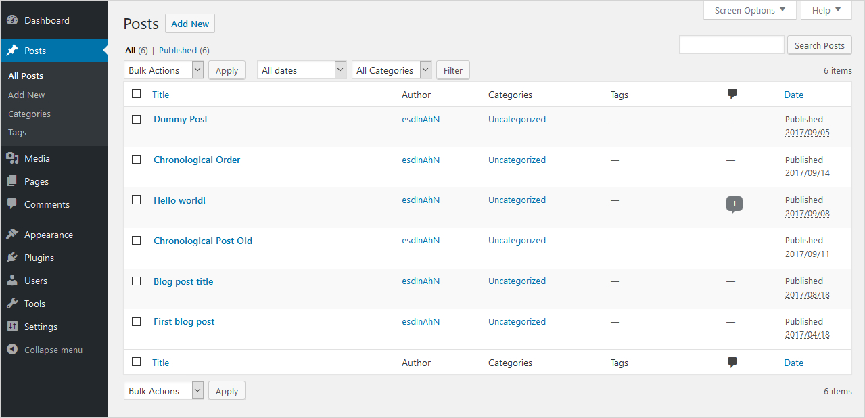Toggle the select-all checkbox in table header
The image size is (865, 418).
point(137,94)
